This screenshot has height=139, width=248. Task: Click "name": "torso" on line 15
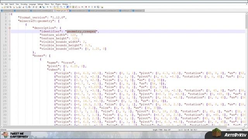[61, 63]
